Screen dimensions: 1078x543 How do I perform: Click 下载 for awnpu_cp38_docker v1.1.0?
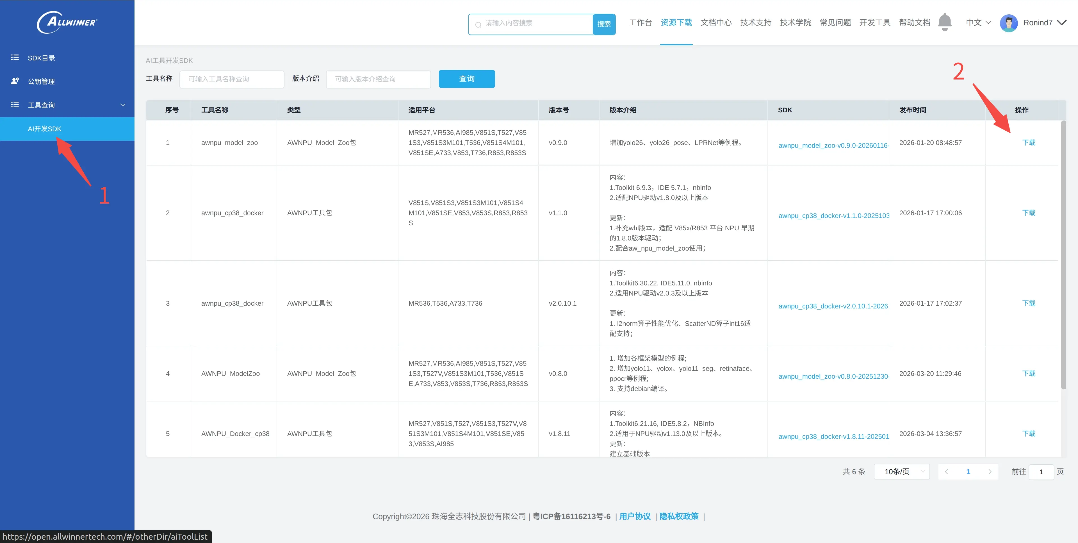1029,213
